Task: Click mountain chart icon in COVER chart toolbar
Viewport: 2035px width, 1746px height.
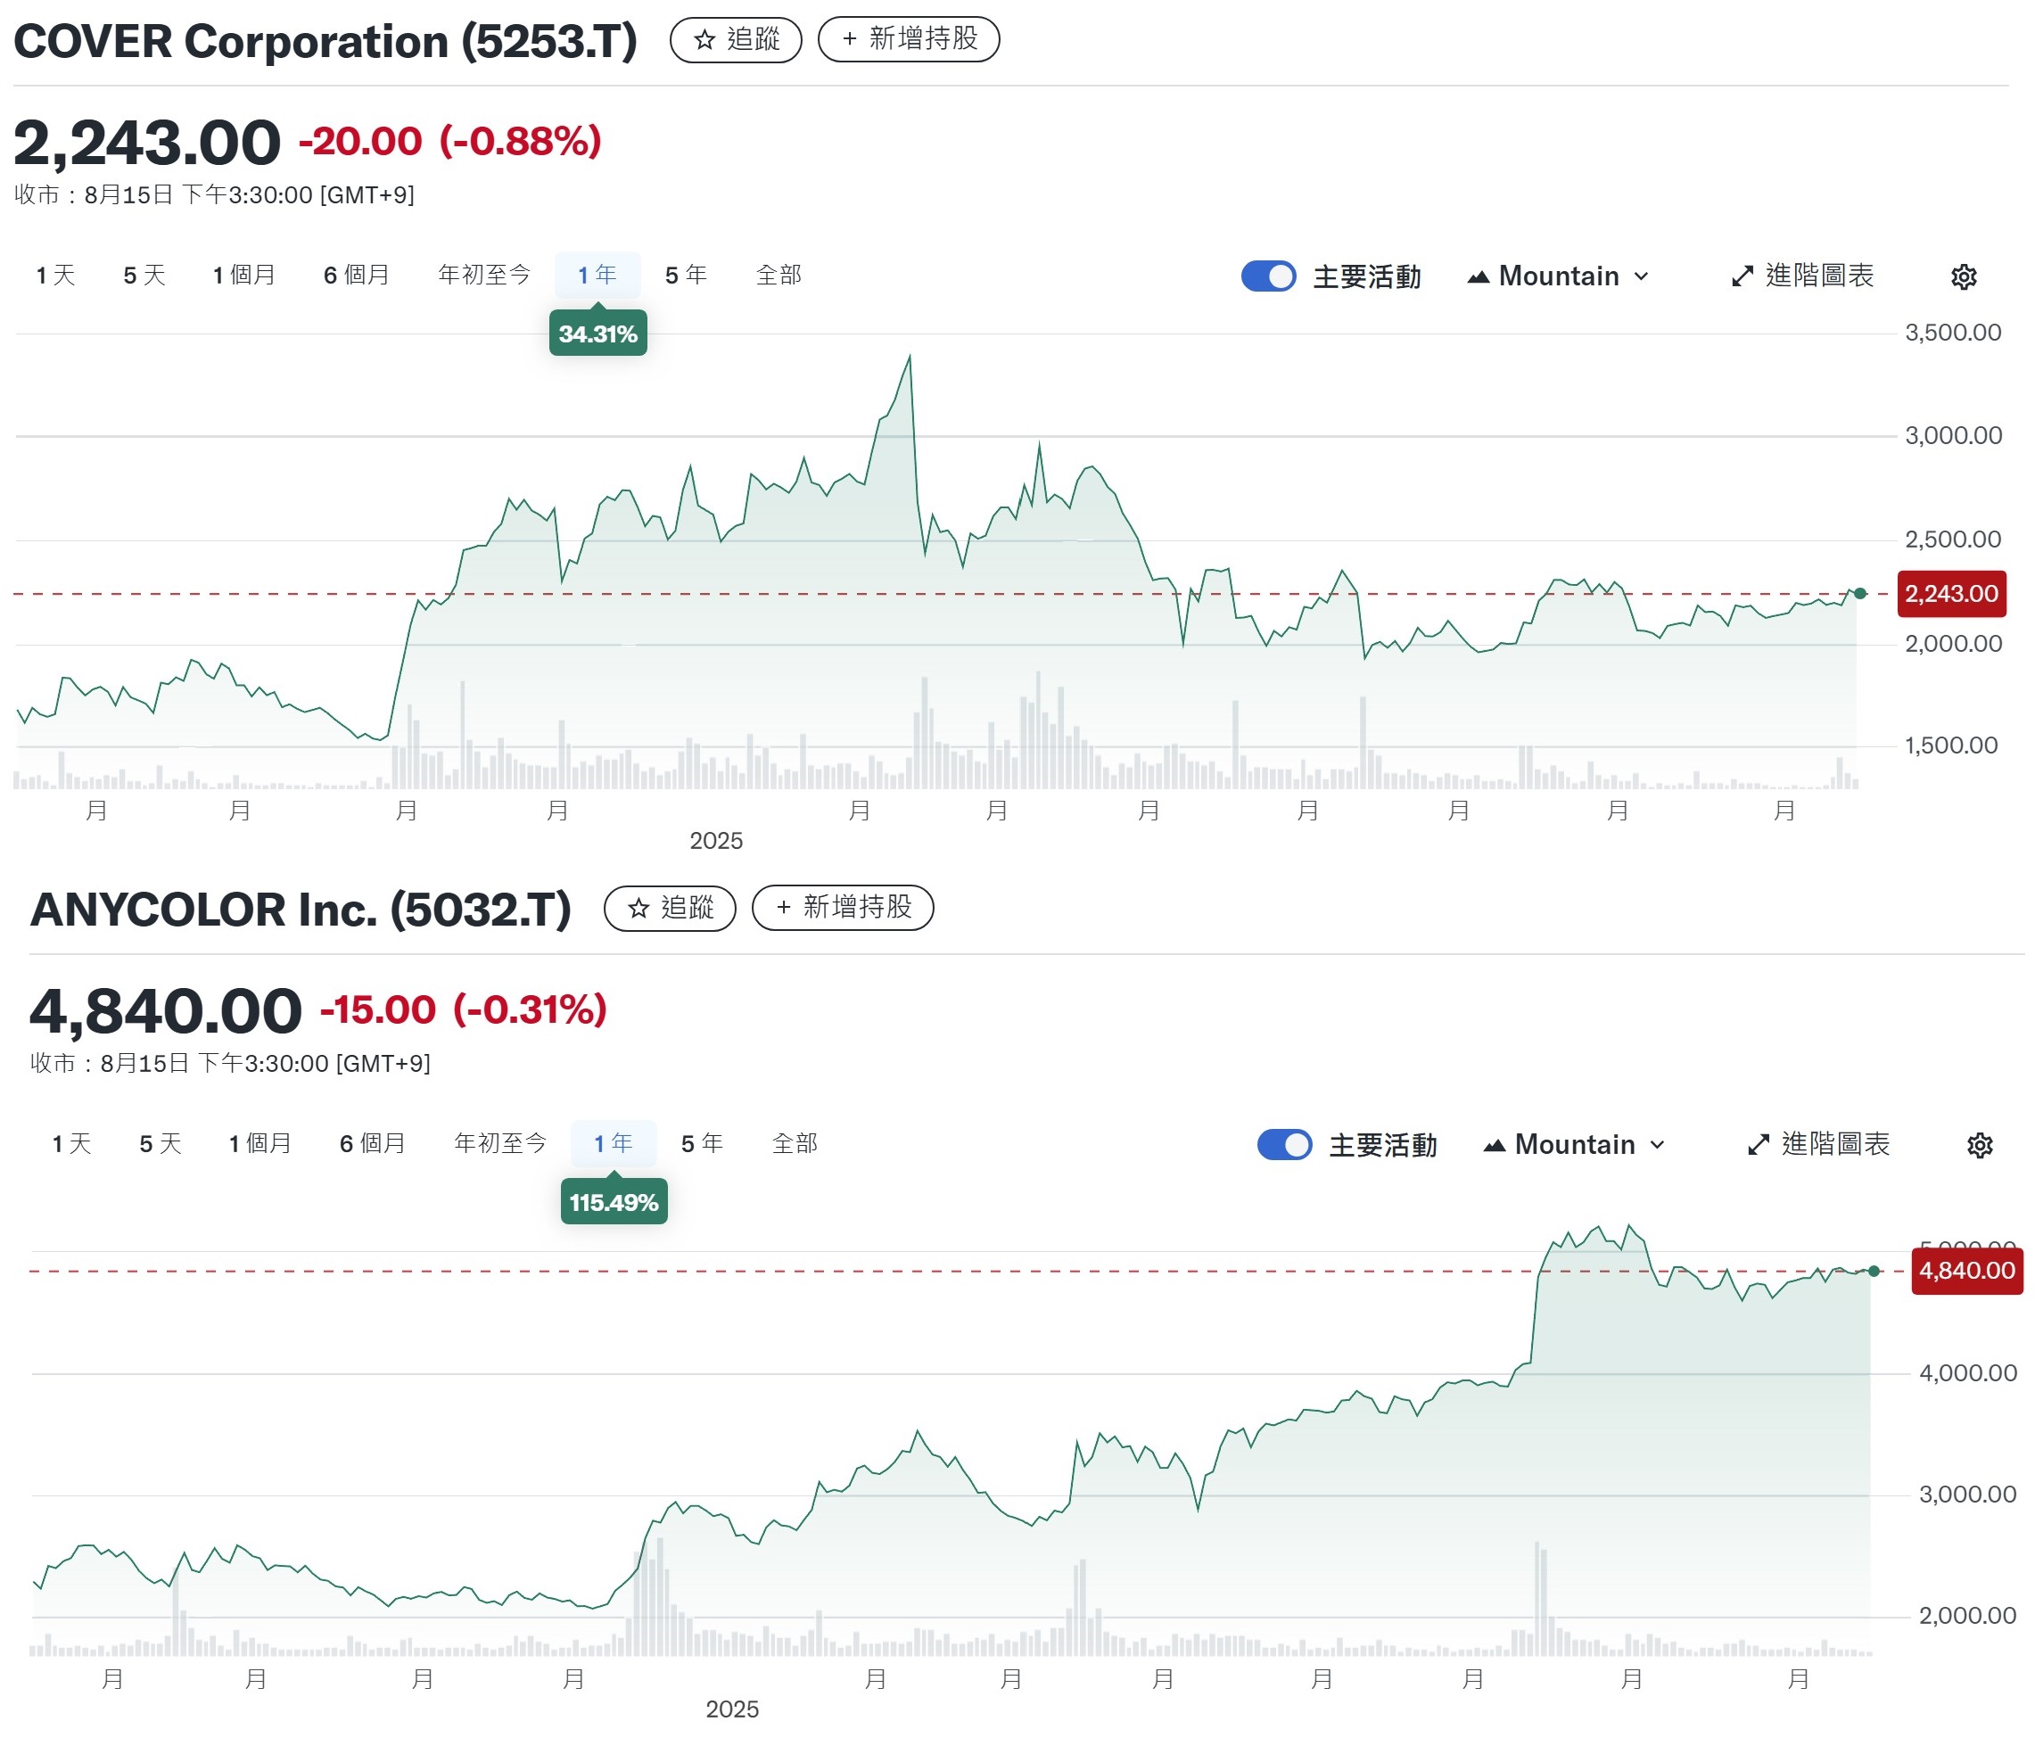Action: pos(1479,278)
